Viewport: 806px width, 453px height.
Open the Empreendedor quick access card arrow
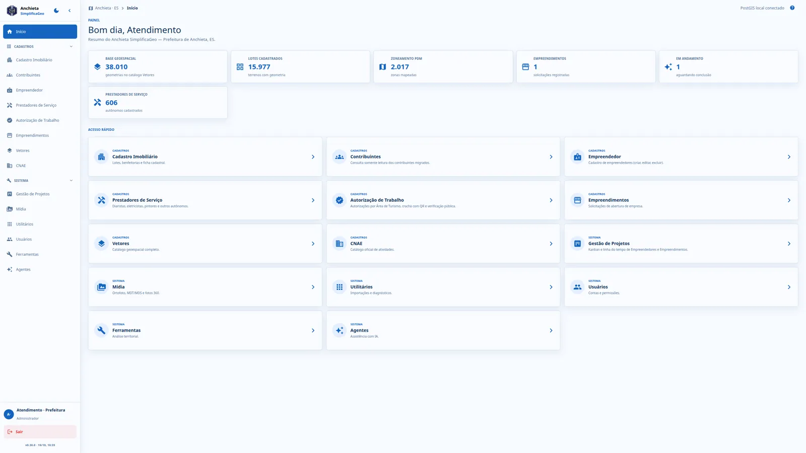coord(789,157)
